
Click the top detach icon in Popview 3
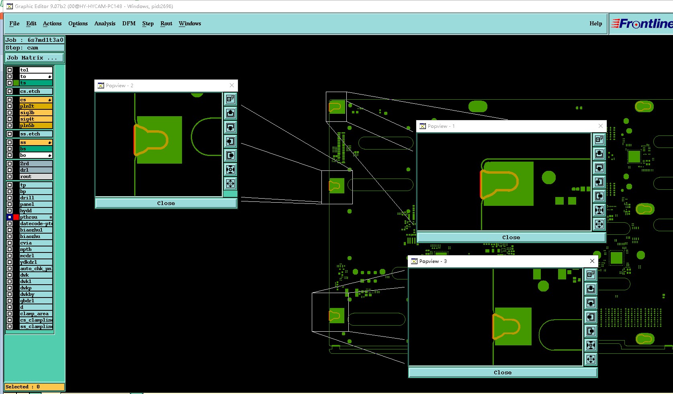pos(591,275)
